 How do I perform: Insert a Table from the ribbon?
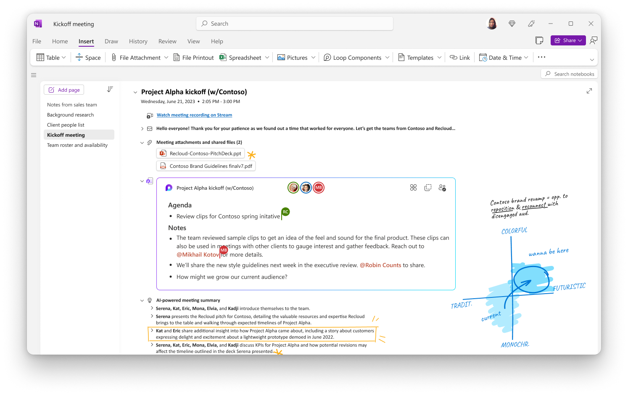pyautogui.click(x=50, y=57)
